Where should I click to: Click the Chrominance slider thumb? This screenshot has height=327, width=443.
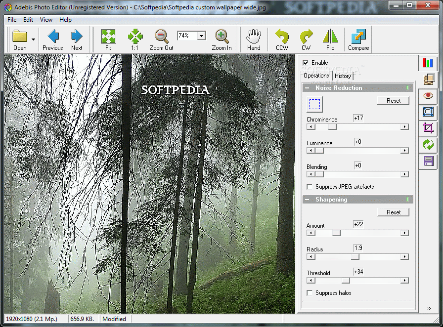332,127
